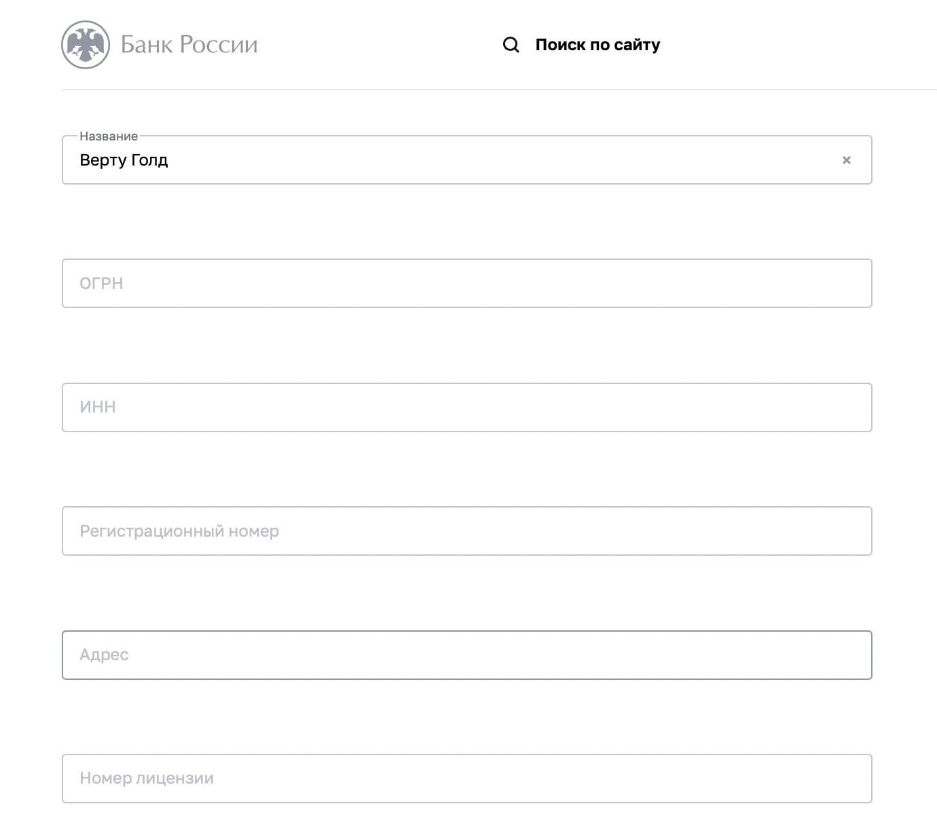Viewport: 937px width, 821px height.
Task: Select the highlighted address box border area
Action: [x=467, y=655]
